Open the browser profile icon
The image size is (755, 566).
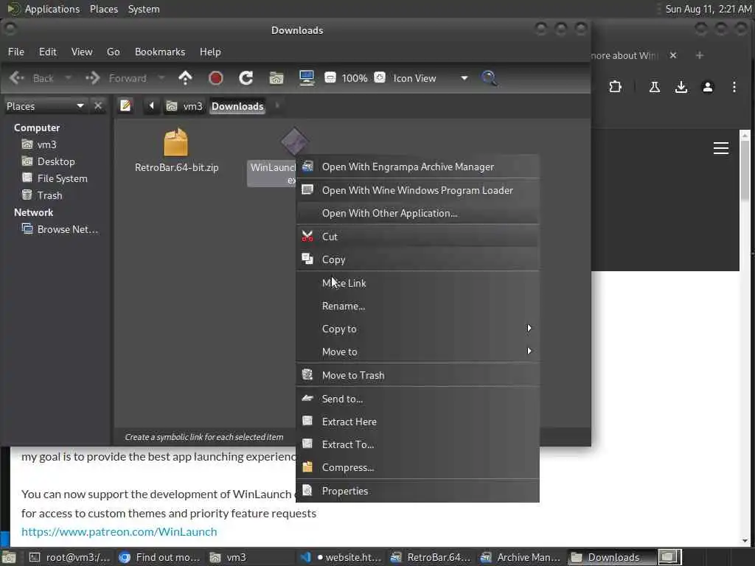707,87
